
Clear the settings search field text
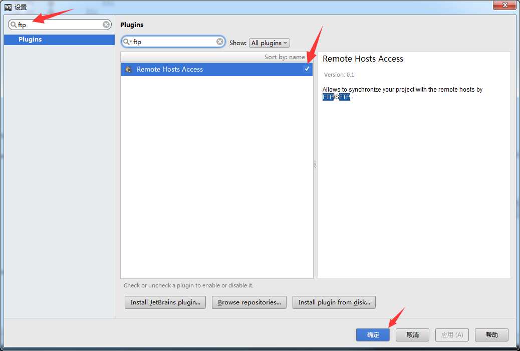[106, 25]
